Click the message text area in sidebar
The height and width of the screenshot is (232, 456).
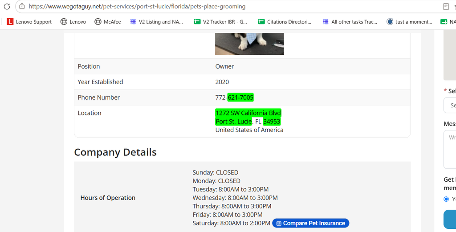450,150
